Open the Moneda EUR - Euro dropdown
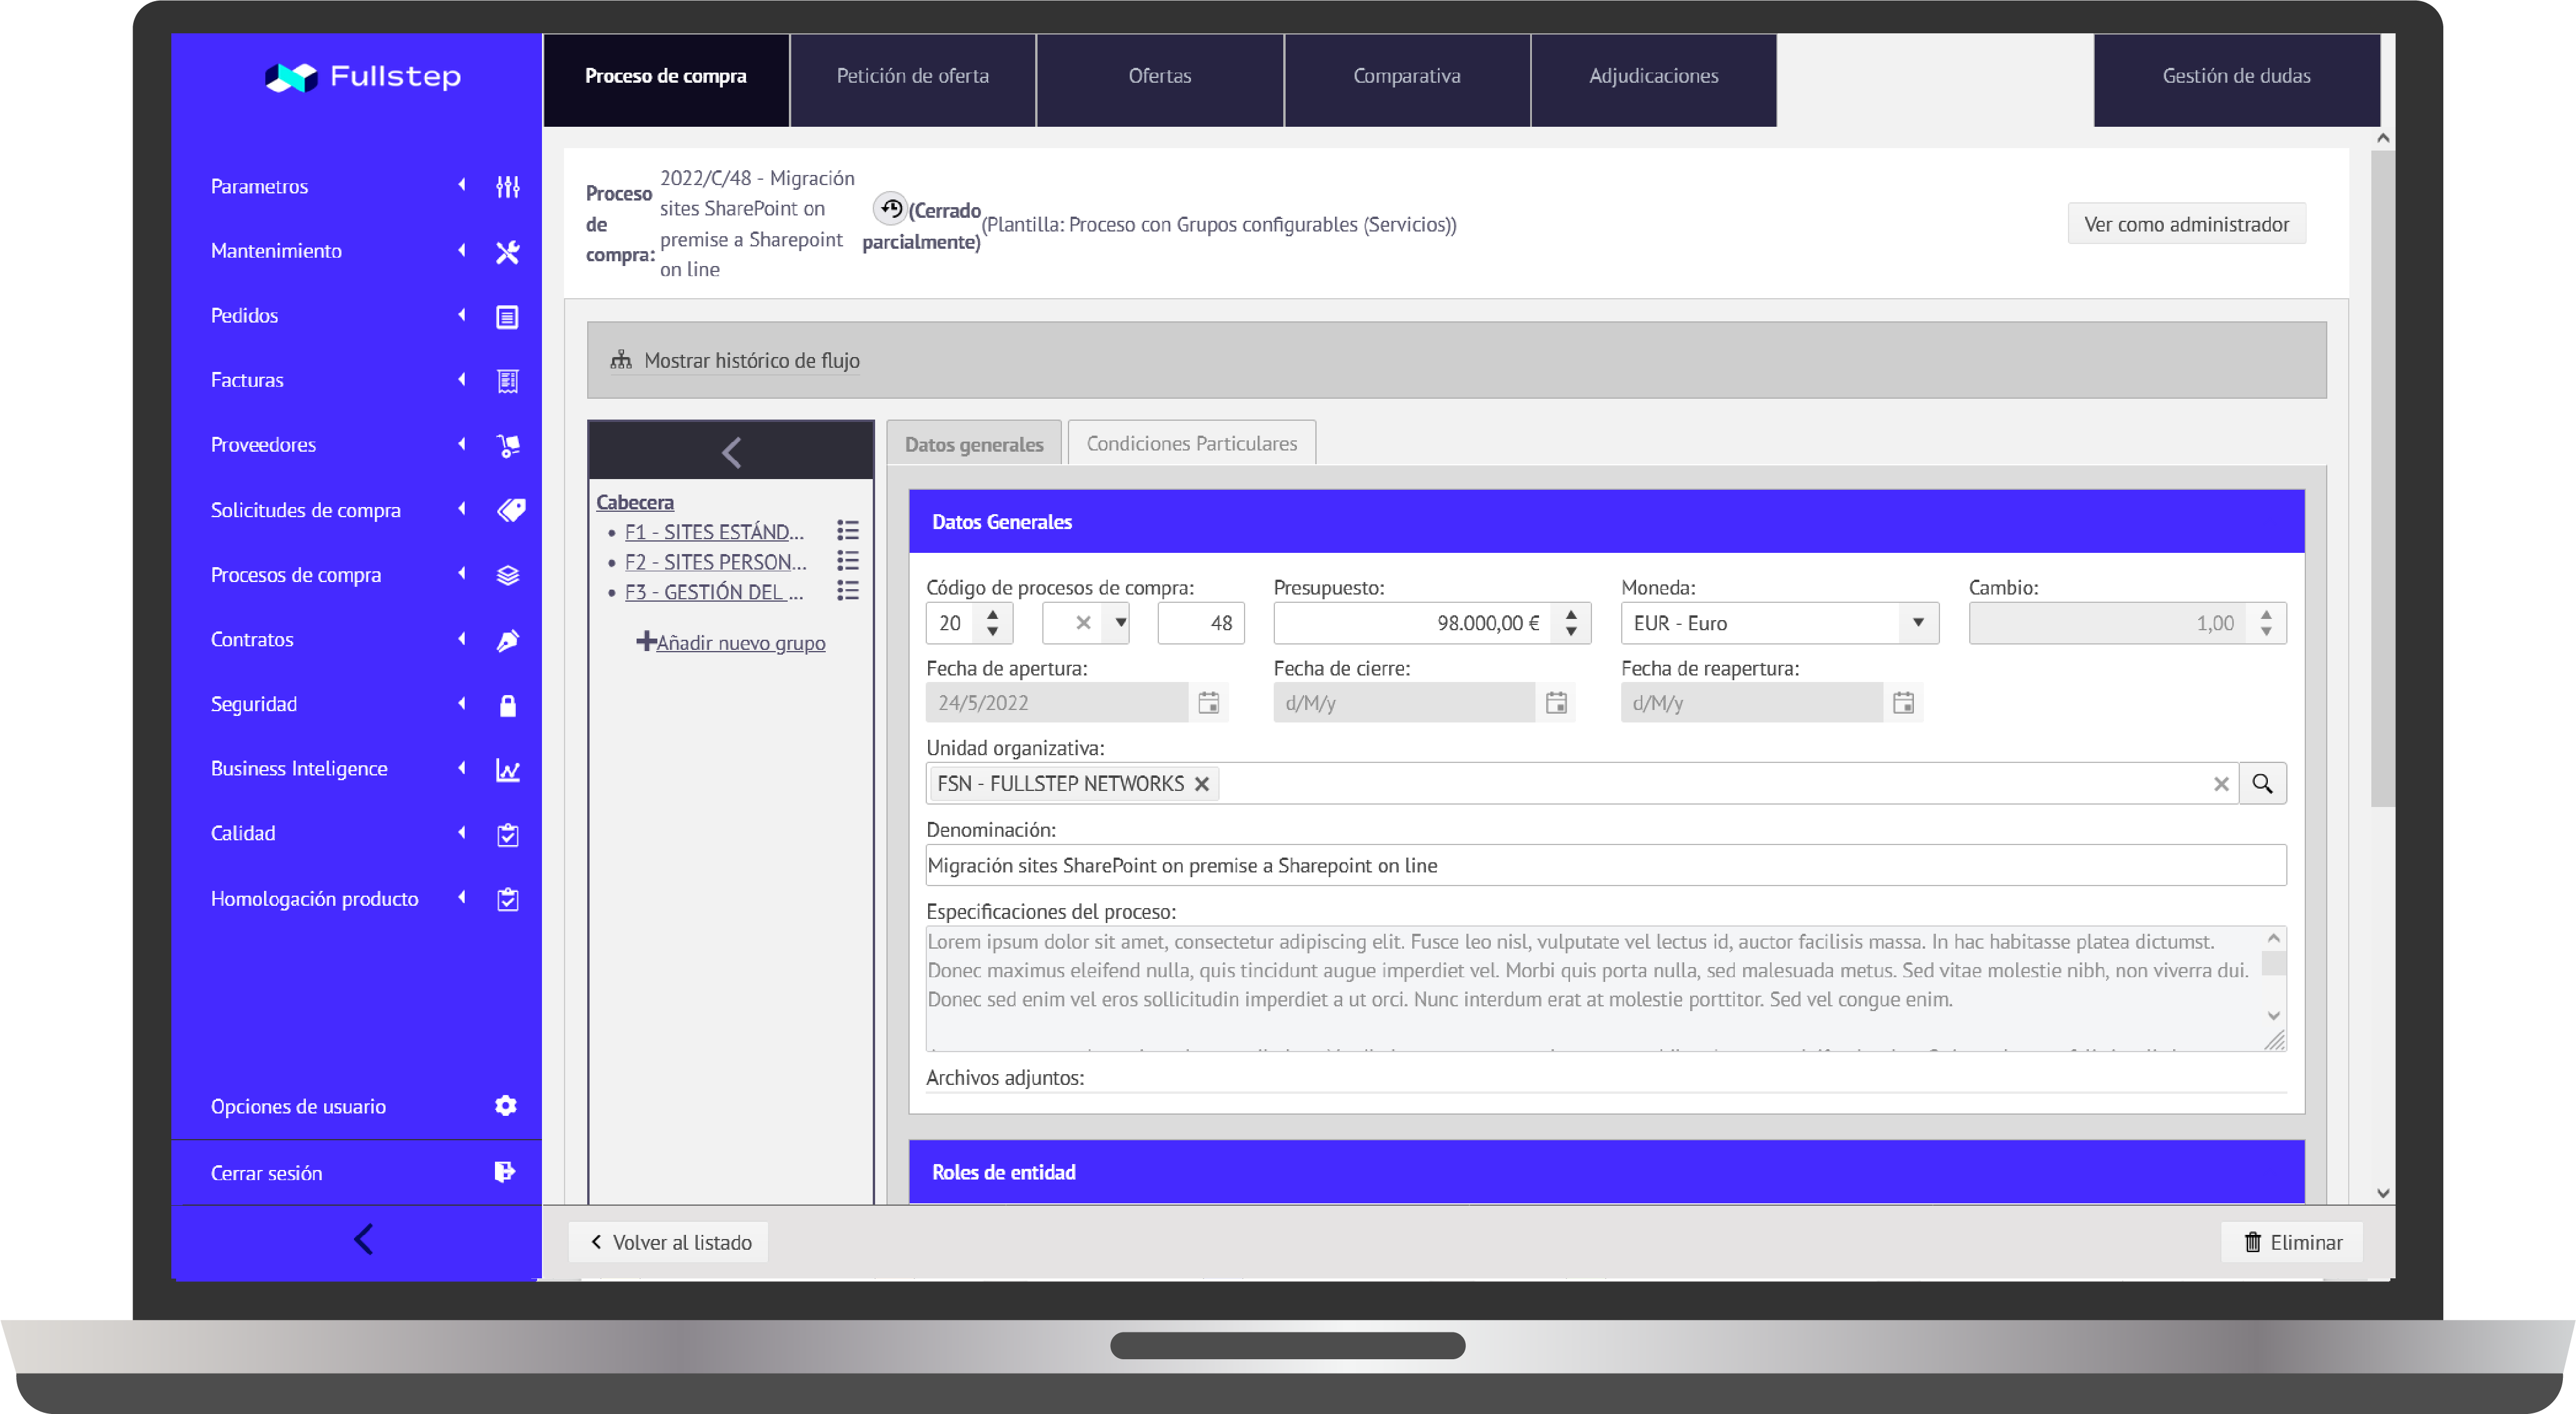Screen dimensions: 2576x1414 [x=1917, y=623]
